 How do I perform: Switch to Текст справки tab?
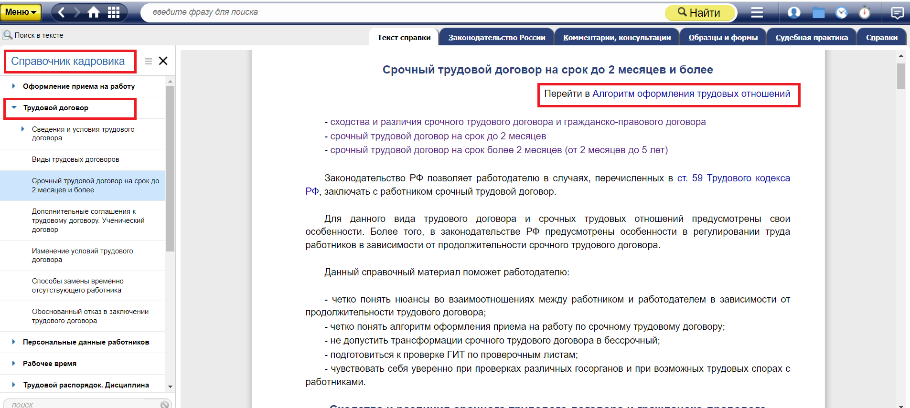(x=404, y=37)
